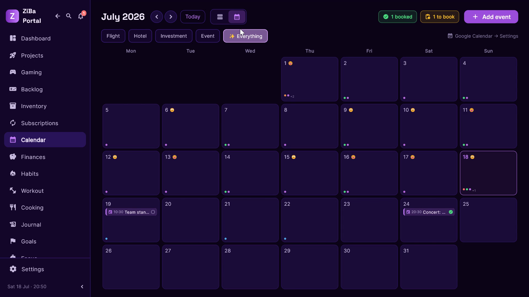Click the Cooking utensils icon

pos(13,207)
